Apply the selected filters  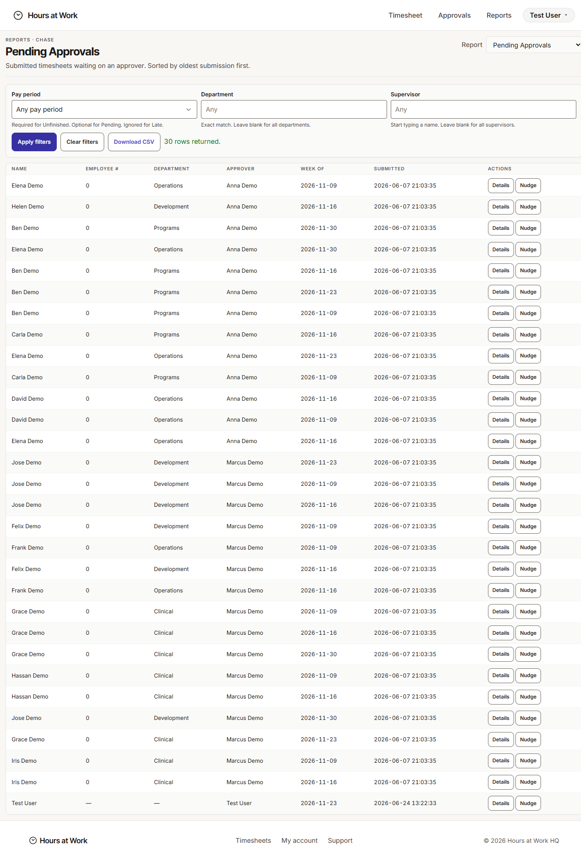pos(34,142)
